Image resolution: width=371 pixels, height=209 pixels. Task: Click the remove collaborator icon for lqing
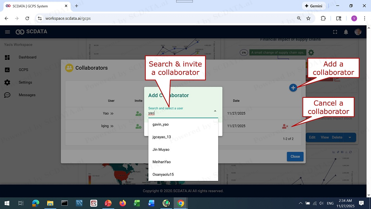click(285, 126)
